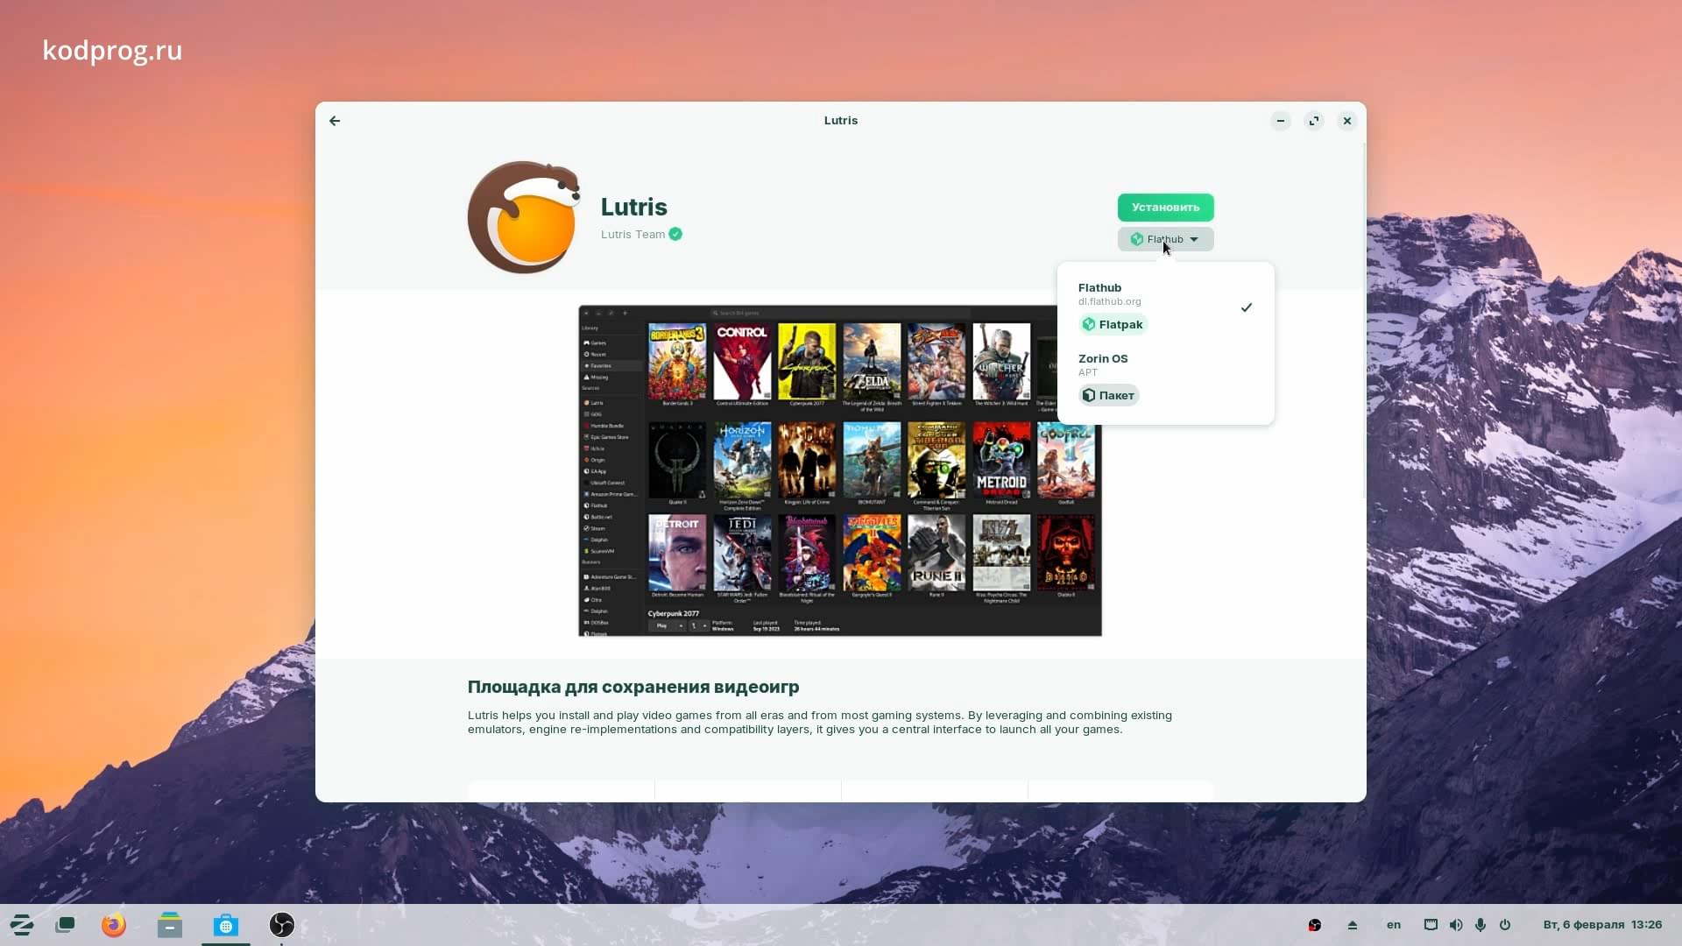Click the show desktop taskbar icon

[66, 925]
